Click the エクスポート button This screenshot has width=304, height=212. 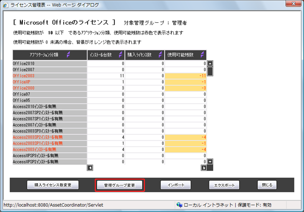(x=224, y=185)
